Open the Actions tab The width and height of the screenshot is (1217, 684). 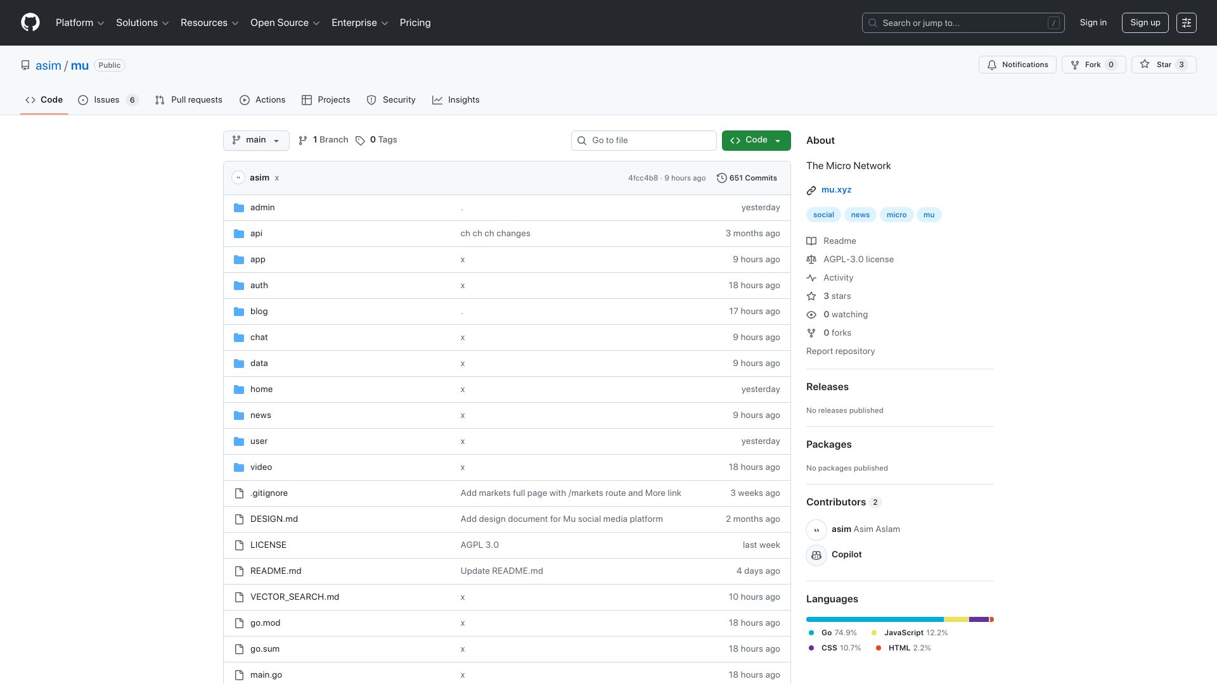click(x=262, y=100)
